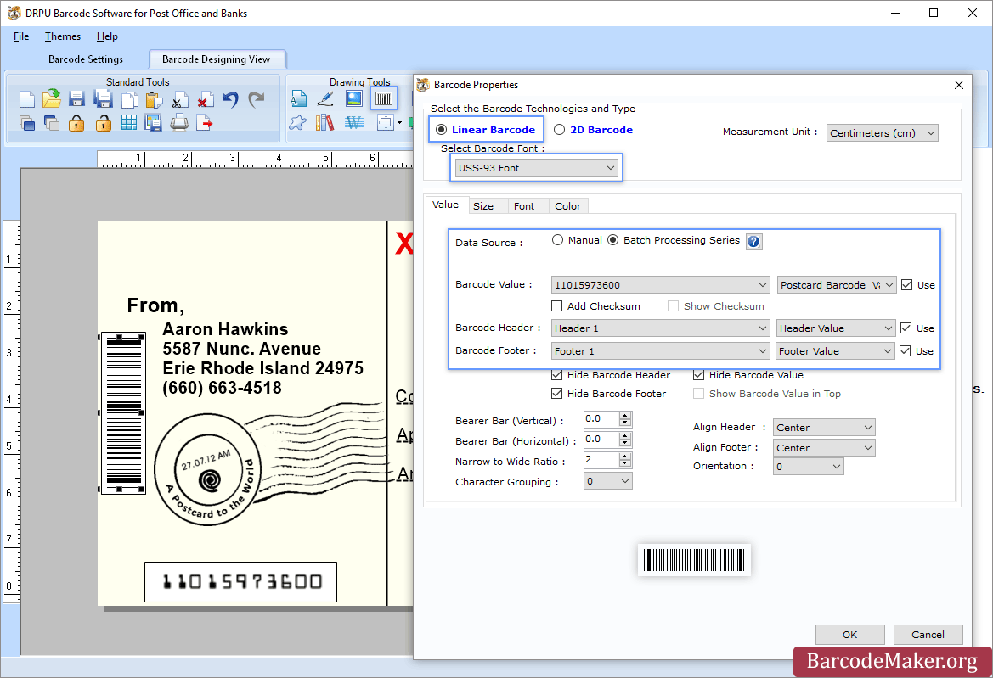Uncheck Hide Barcode Value

point(698,375)
